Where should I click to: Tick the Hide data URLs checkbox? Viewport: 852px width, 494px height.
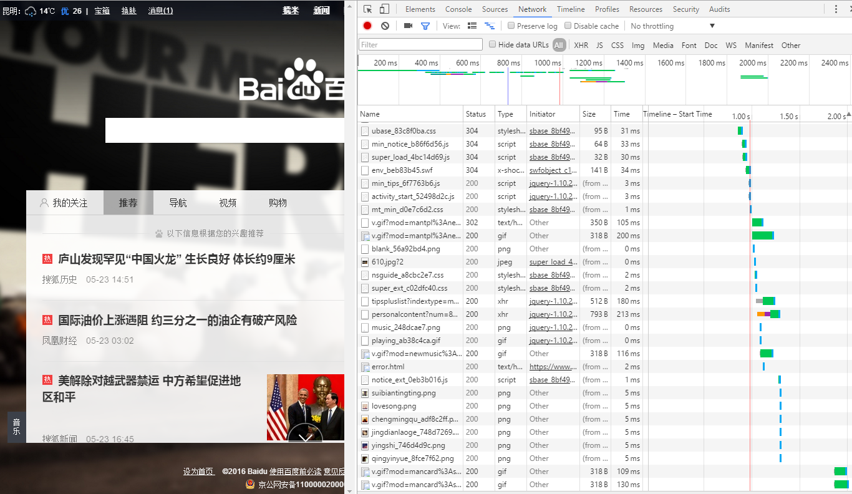point(493,44)
